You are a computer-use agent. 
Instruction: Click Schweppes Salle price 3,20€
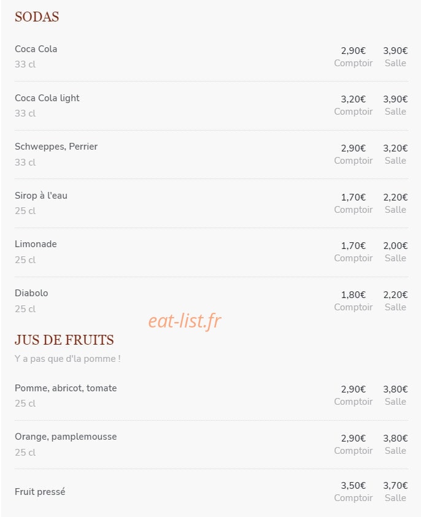tap(395, 148)
